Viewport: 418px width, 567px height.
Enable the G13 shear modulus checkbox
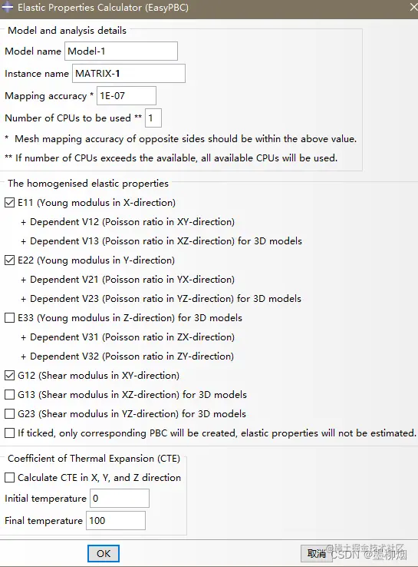pyautogui.click(x=10, y=394)
